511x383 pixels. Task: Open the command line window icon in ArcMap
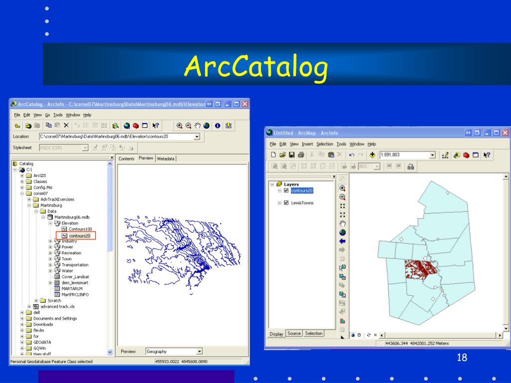point(476,155)
